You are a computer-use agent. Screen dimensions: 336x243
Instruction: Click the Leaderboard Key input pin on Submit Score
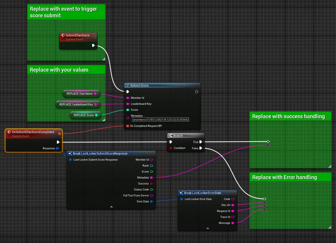tap(128, 104)
